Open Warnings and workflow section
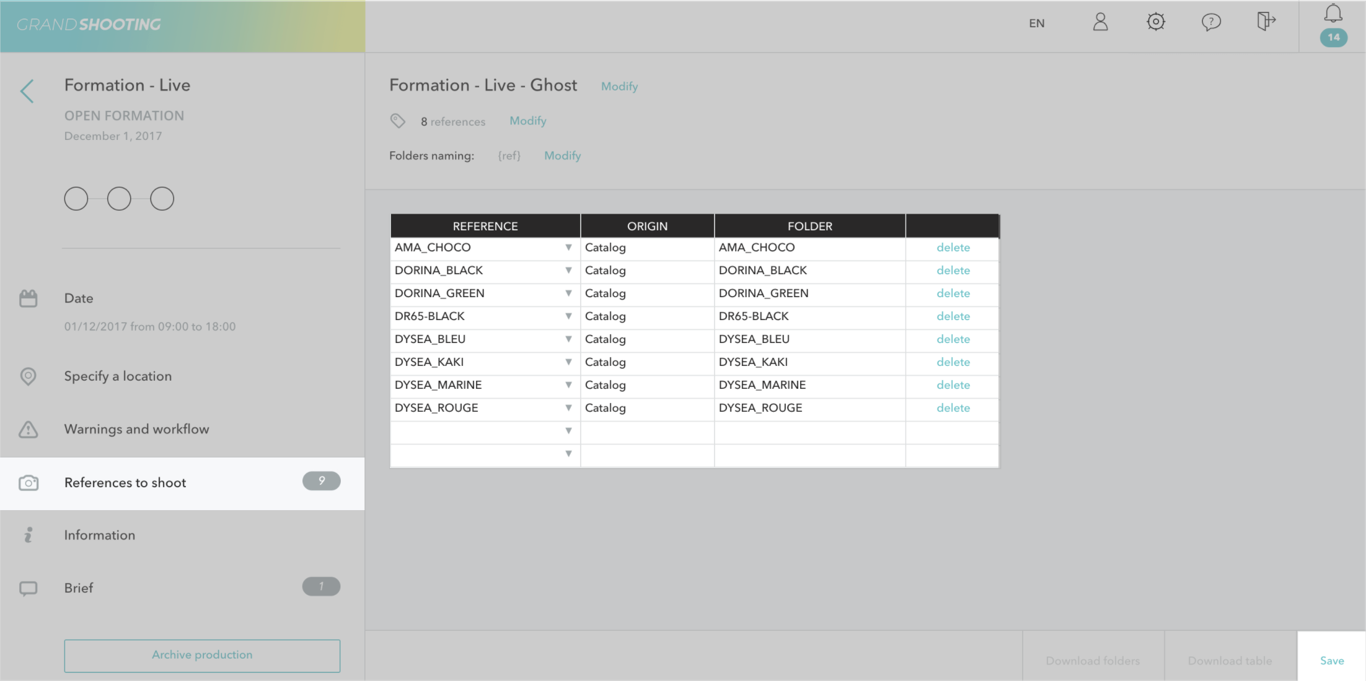The width and height of the screenshot is (1366, 681). click(136, 429)
